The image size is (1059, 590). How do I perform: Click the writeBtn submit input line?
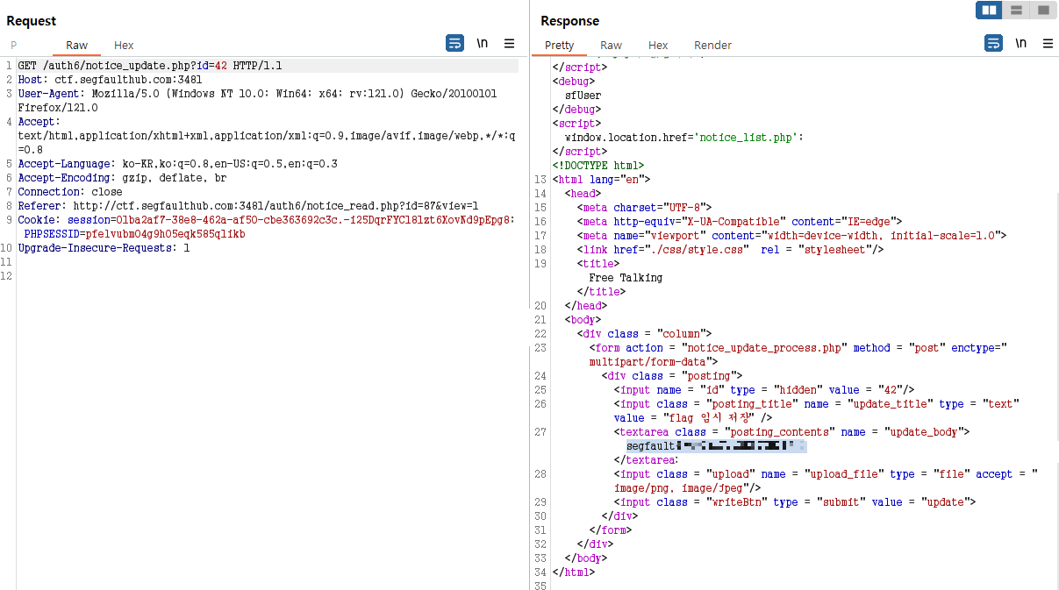pos(796,502)
